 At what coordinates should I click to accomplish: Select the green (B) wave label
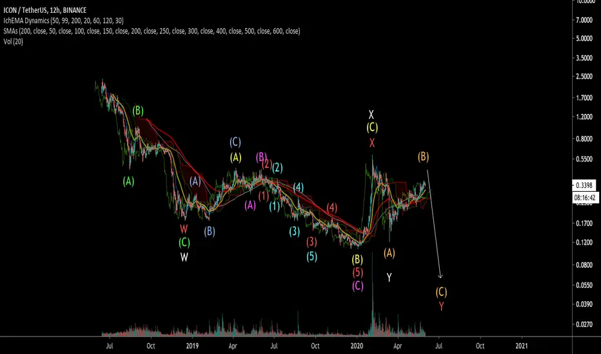138,111
